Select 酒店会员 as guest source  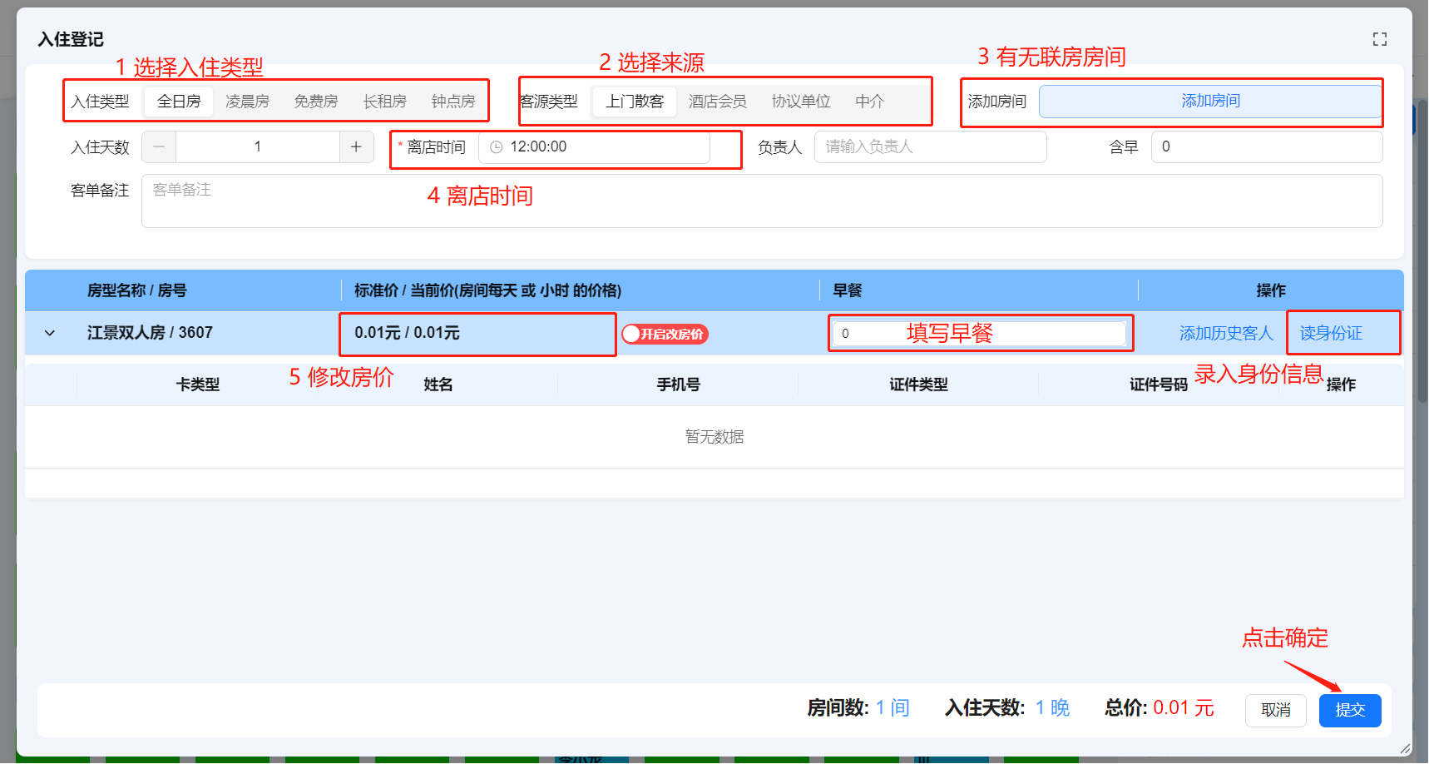(x=717, y=102)
